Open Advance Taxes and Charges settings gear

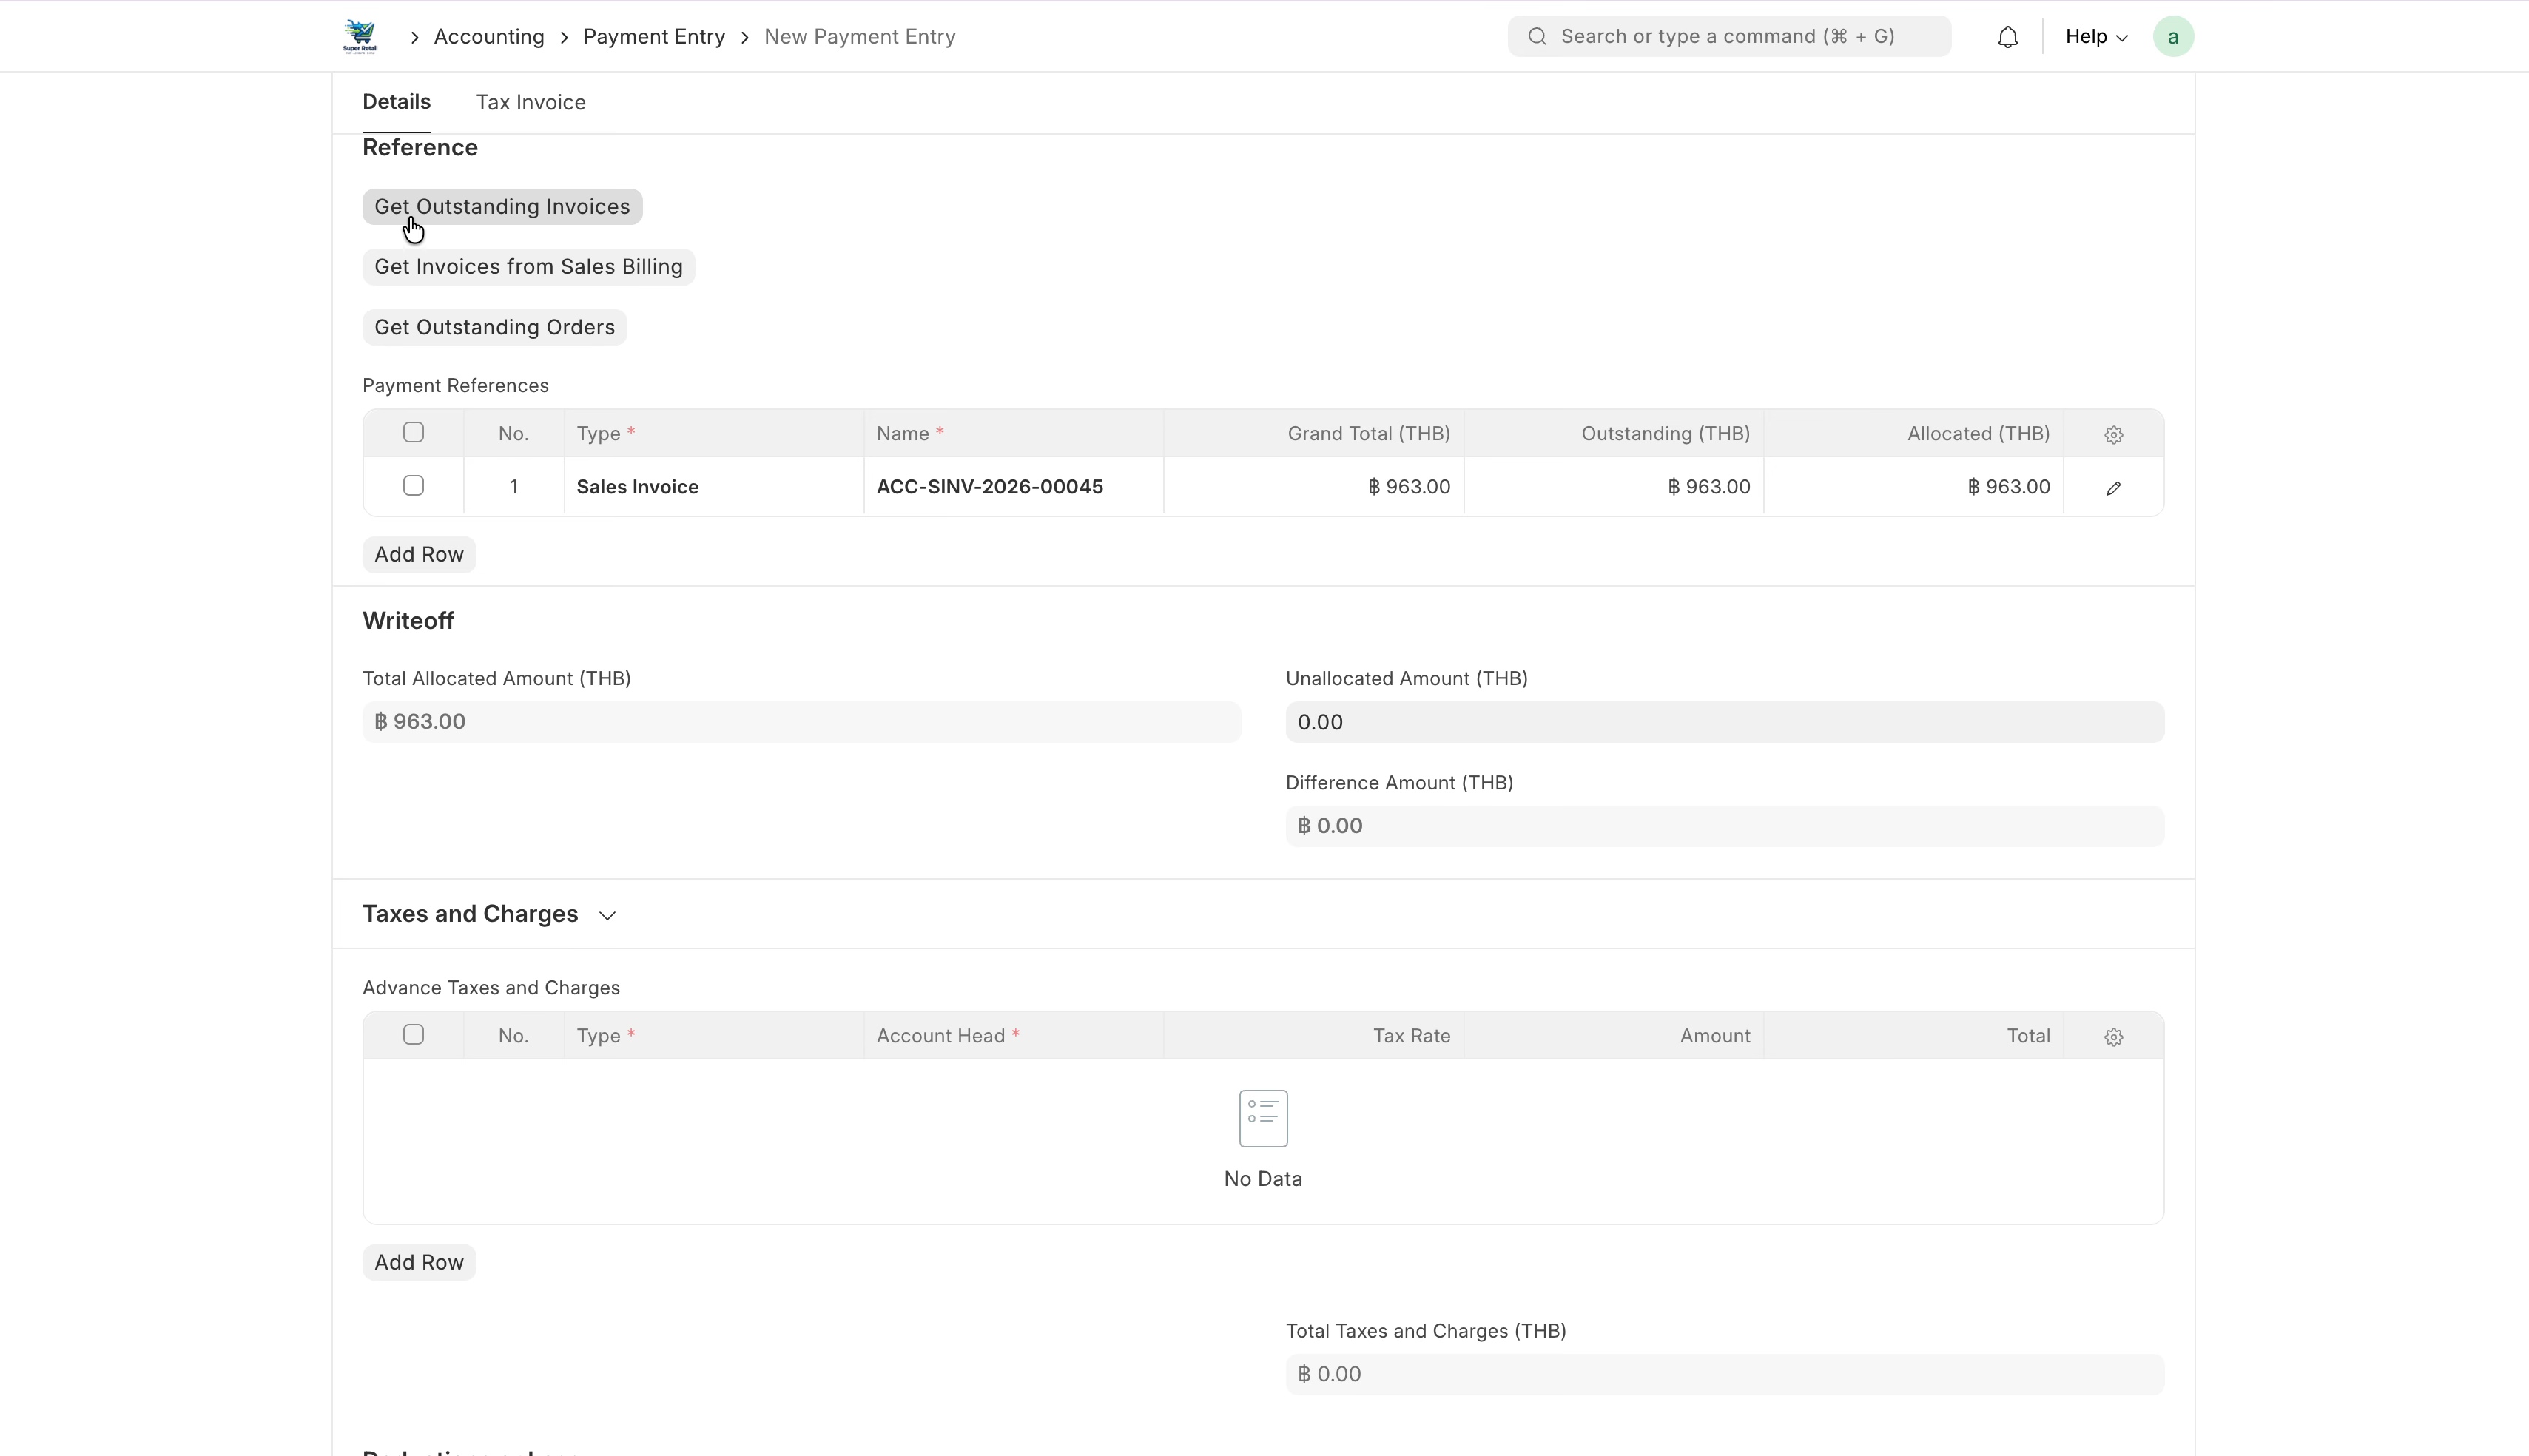pyautogui.click(x=2113, y=1037)
